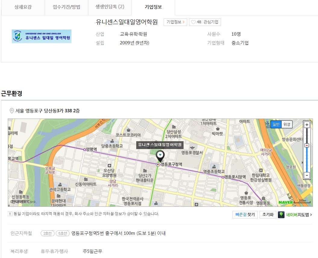Image resolution: width=318 pixels, height=258 pixels.
Task: Click the 2009년 (9년차) founding value
Action: click(x=134, y=43)
